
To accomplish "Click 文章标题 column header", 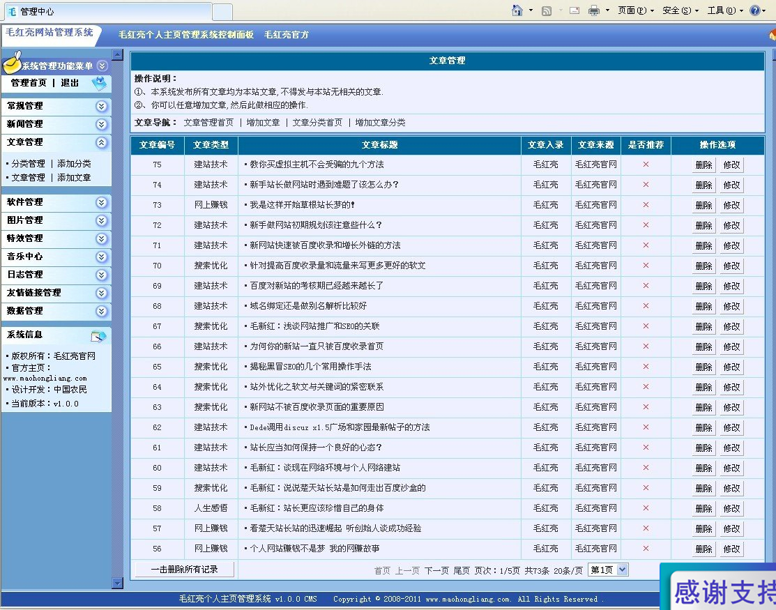I will point(379,145).
